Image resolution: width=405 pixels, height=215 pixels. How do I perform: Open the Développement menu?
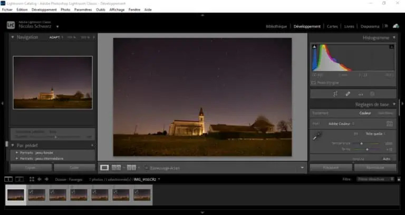(x=44, y=10)
